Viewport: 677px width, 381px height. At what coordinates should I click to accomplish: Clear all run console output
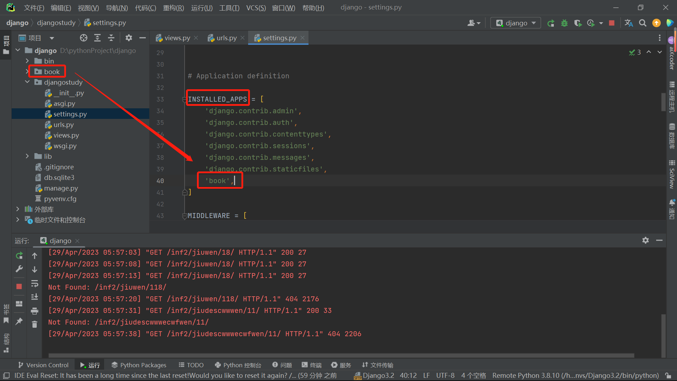(x=35, y=324)
